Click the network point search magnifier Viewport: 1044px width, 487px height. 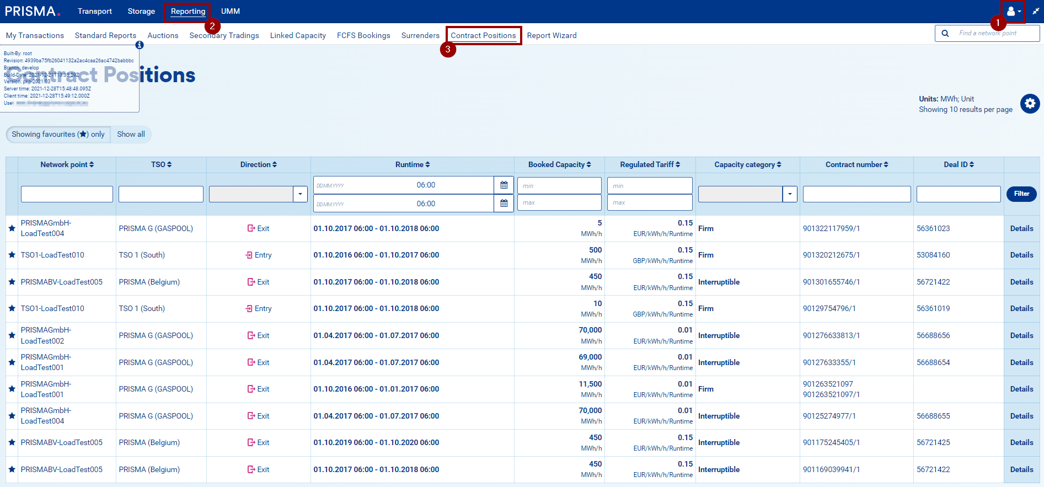pos(945,33)
